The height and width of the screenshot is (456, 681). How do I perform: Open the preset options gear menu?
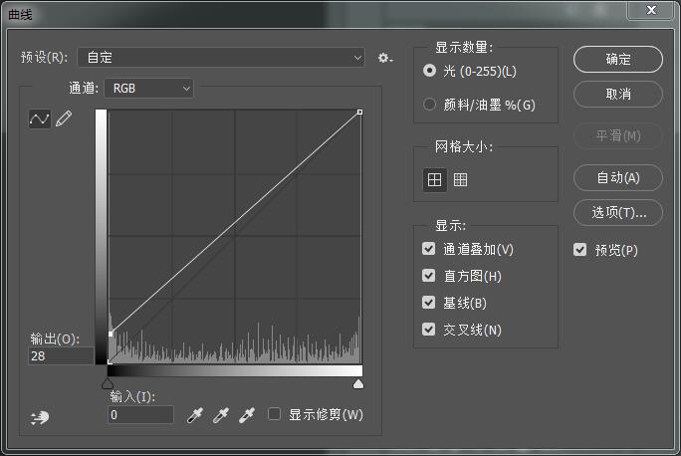point(384,58)
